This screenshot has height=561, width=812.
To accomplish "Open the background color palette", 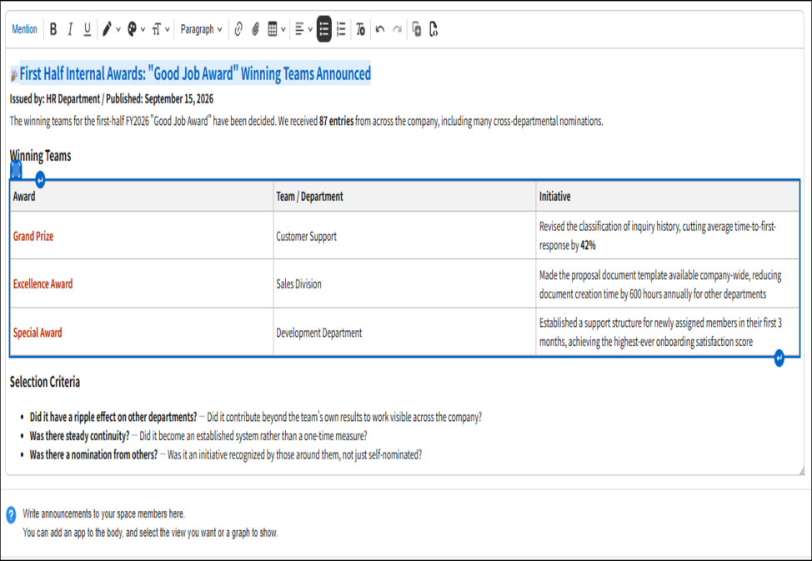I will (x=136, y=29).
